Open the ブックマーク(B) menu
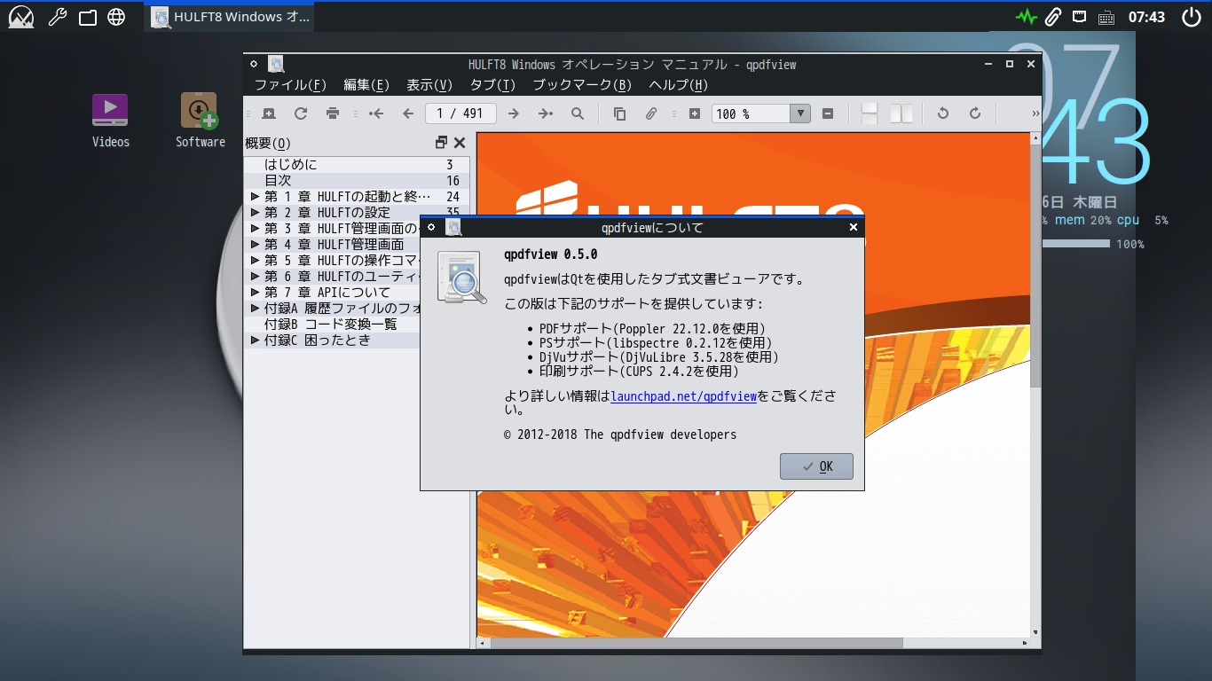 click(582, 85)
